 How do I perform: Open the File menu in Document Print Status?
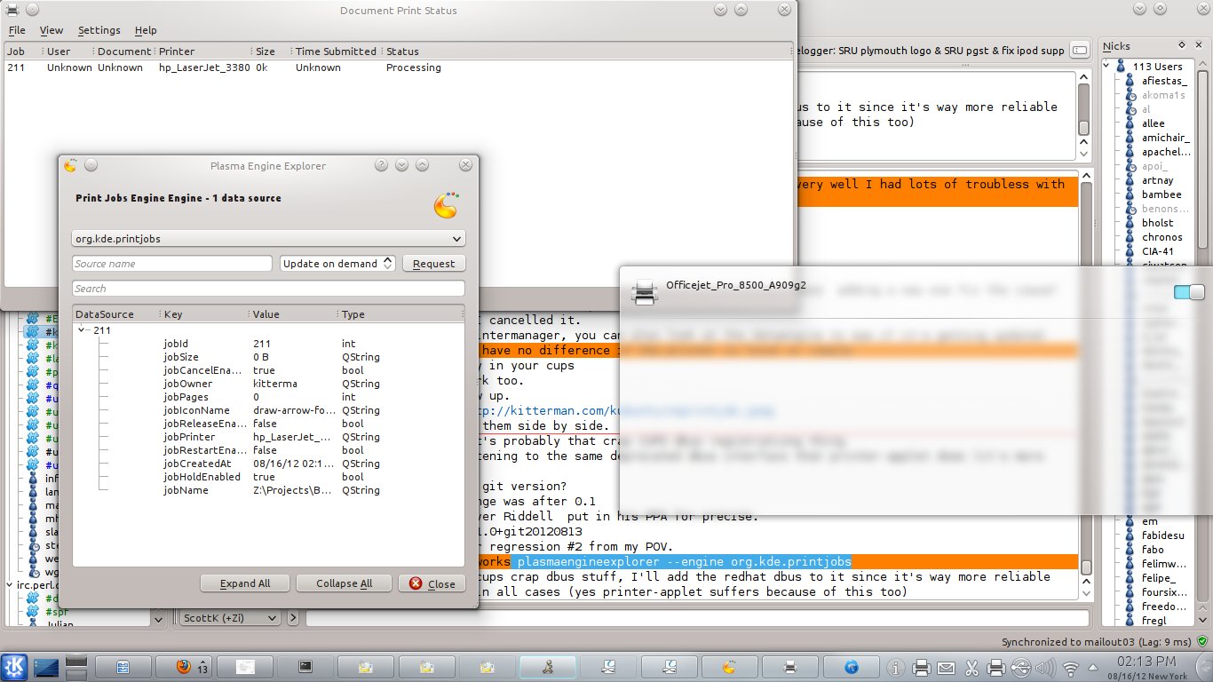(17, 30)
